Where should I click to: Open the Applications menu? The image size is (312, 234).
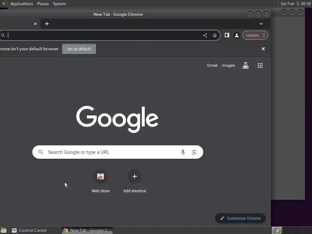pos(22,4)
